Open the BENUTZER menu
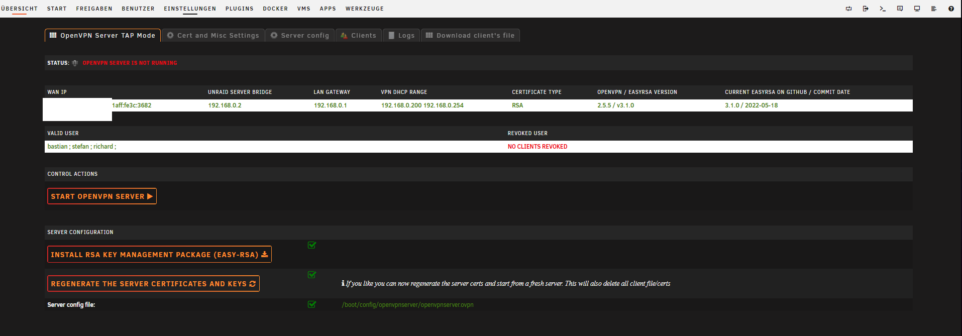962x336 pixels. pos(138,9)
